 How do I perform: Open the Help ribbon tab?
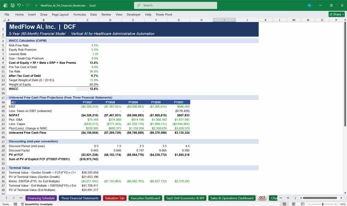pos(148,14)
